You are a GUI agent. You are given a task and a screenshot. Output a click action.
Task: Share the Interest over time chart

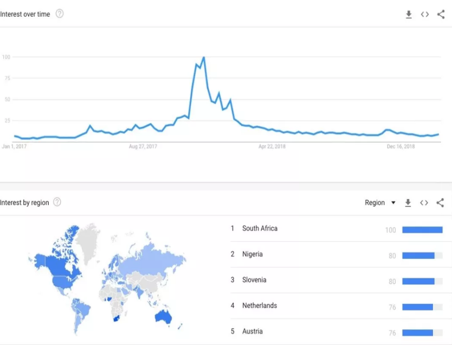click(441, 14)
